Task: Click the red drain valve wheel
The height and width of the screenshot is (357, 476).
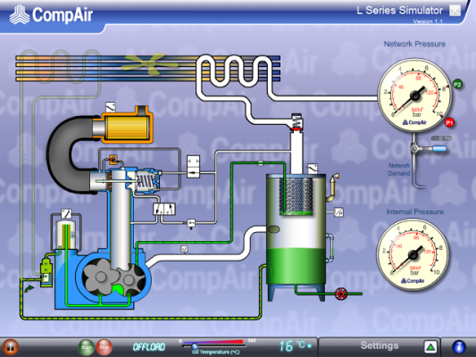Action: click(x=341, y=294)
